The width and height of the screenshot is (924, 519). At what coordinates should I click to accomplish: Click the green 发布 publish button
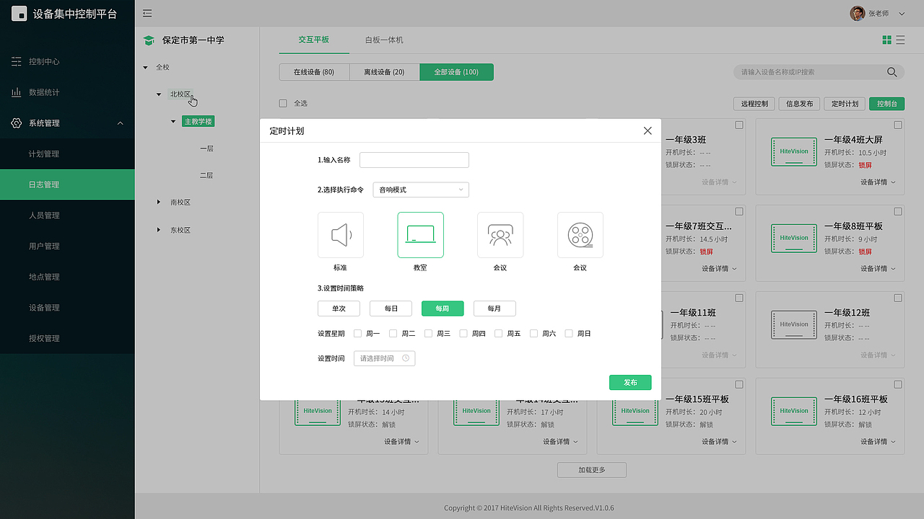tap(629, 382)
